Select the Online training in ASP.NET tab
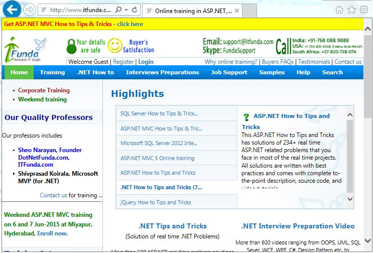Viewport: 373px width, 253px height. 192,11
